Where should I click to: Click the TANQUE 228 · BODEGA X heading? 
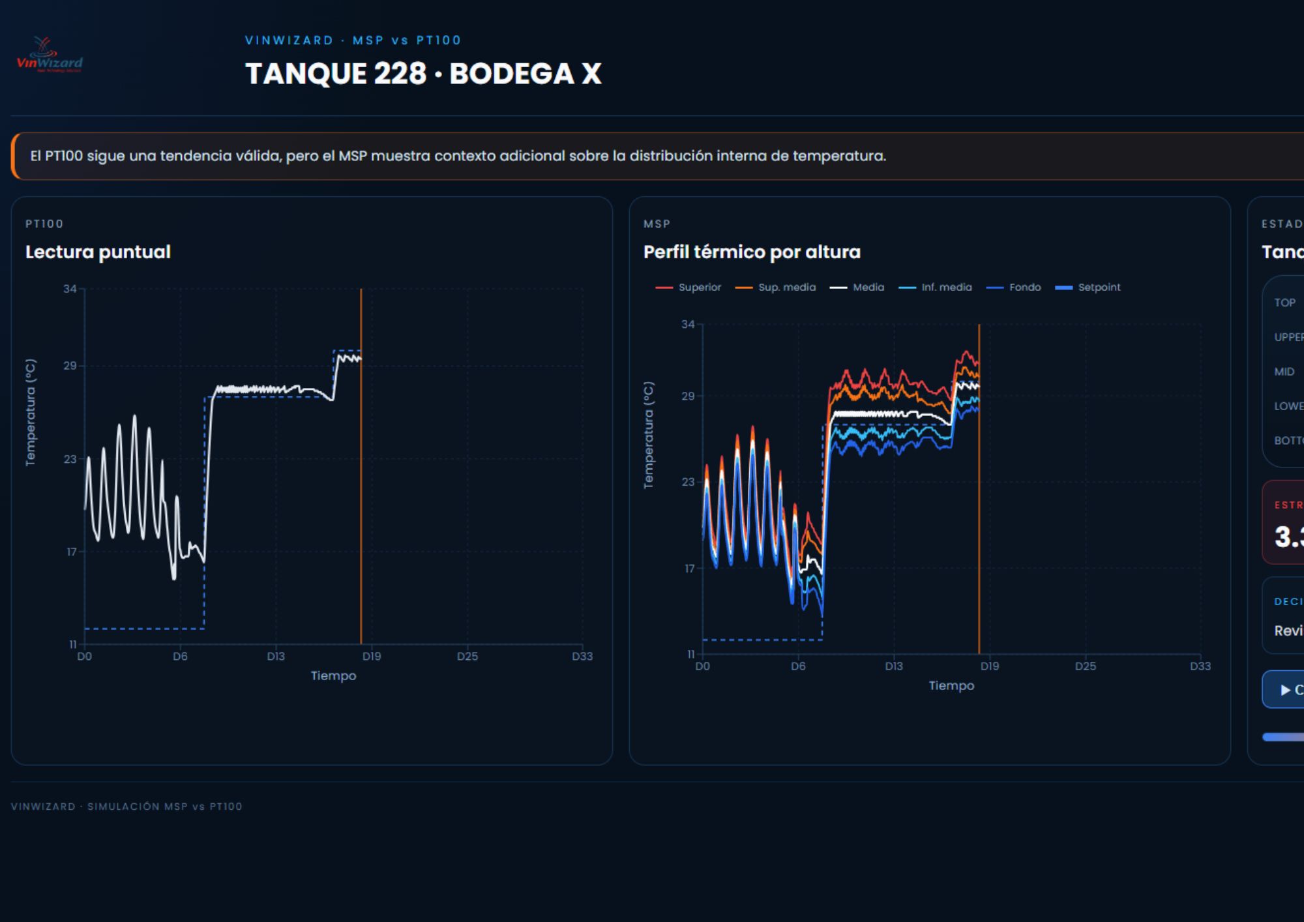(x=422, y=74)
